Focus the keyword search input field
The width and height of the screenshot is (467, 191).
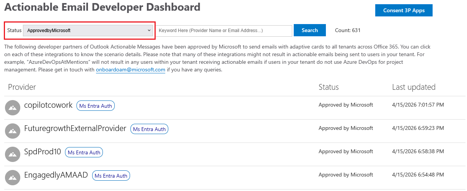(224, 31)
